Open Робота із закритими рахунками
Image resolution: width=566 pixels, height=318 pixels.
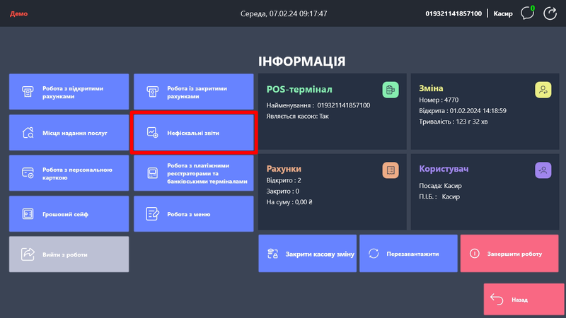coord(193,92)
